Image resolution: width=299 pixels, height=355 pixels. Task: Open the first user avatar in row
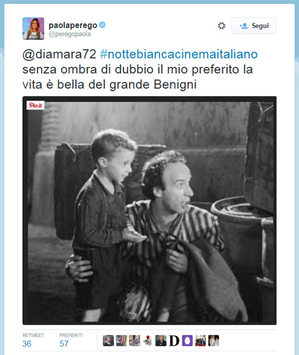pyautogui.click(x=108, y=341)
